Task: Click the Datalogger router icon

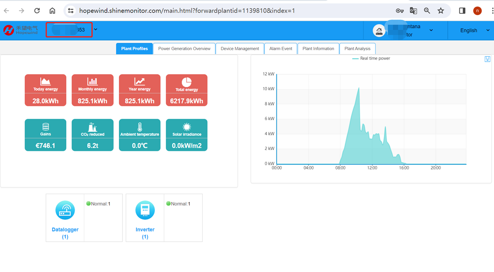Action: point(65,210)
